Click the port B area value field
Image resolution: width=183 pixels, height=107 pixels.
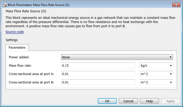pyautogui.click(x=98, y=82)
